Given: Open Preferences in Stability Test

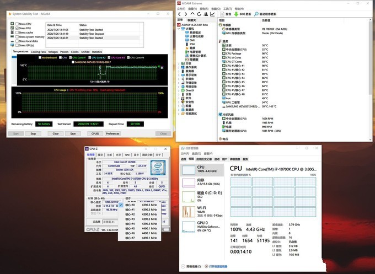Looking at the screenshot, I should point(113,133).
